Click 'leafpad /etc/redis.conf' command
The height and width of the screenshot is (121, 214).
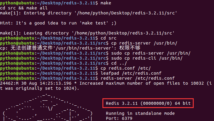pos(131,73)
